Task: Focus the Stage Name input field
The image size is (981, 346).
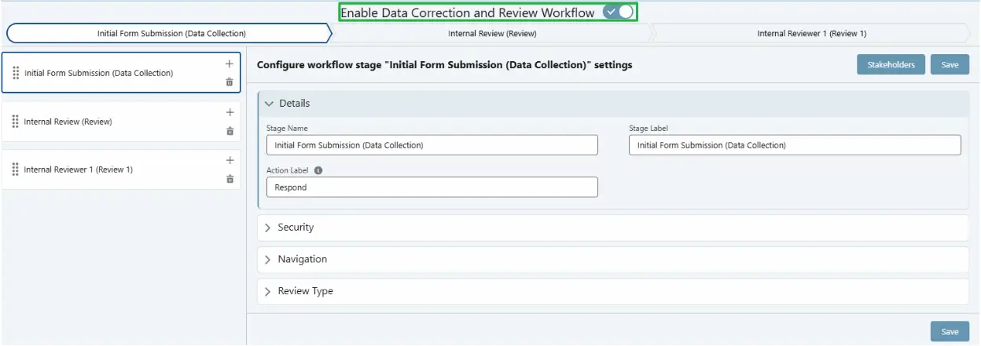Action: (432, 145)
